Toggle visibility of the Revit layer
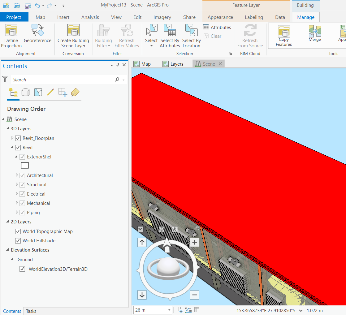 (x=18, y=147)
